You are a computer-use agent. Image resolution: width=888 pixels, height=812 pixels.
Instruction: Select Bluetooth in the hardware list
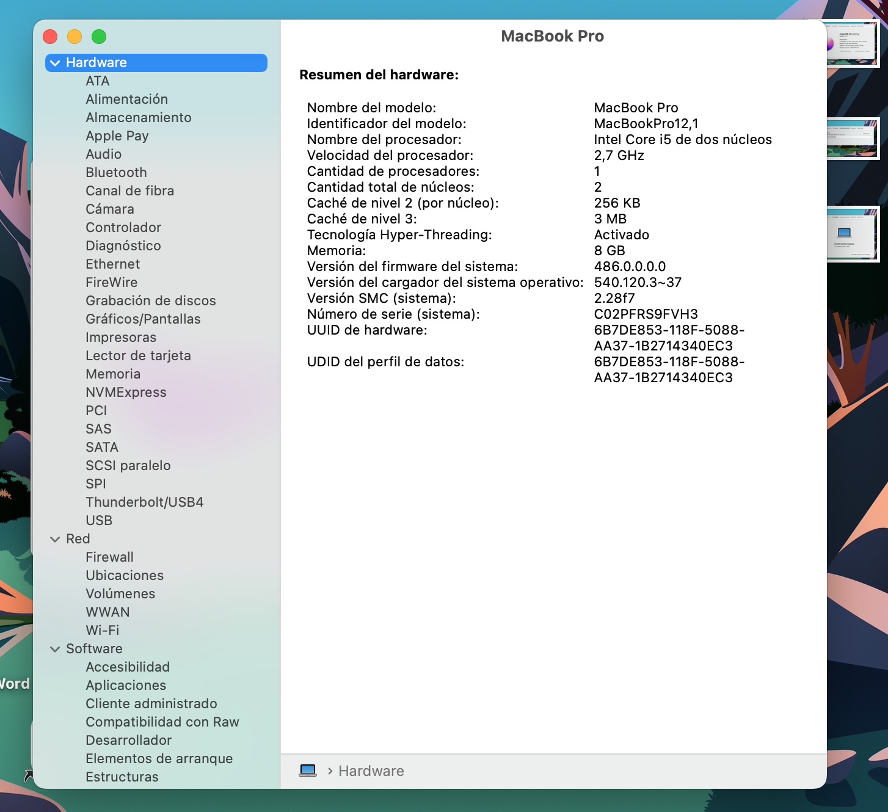[x=116, y=173]
